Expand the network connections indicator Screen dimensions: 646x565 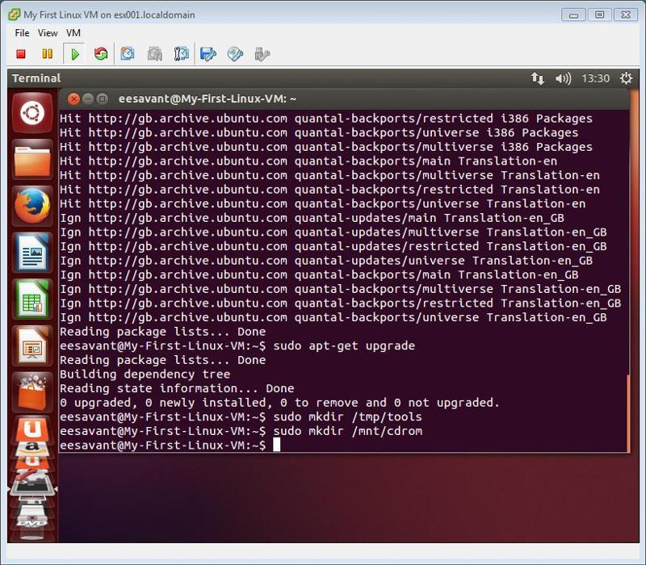tap(537, 78)
